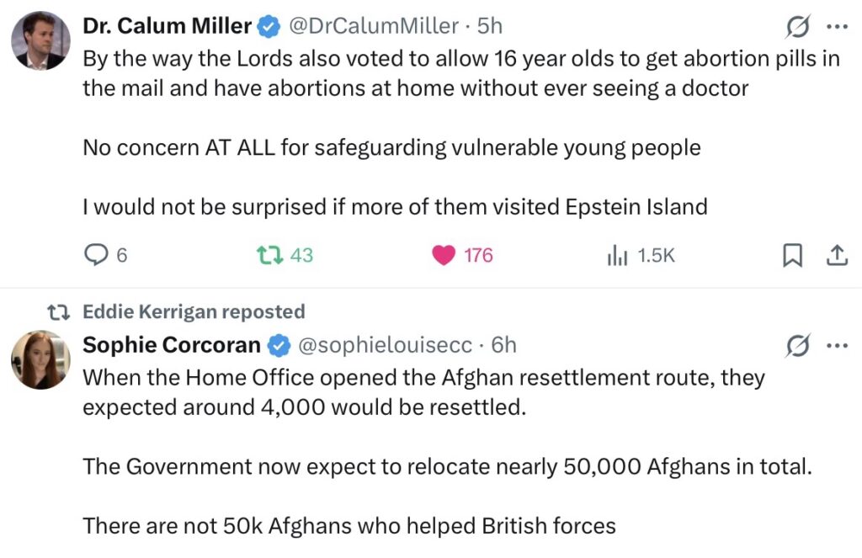
Task: Open the 6h timestamp on Sophie's tweet
Action: [x=503, y=345]
